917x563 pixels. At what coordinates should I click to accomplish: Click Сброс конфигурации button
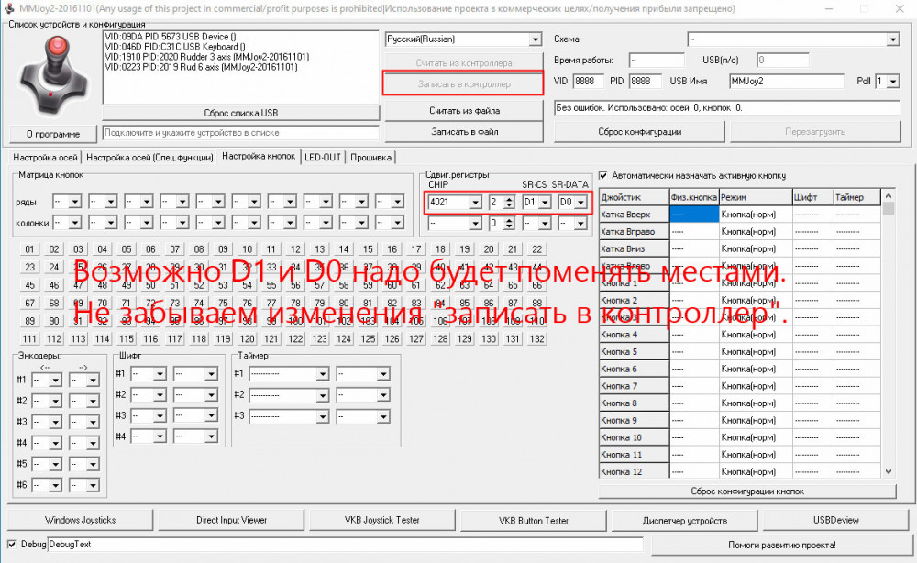click(639, 132)
